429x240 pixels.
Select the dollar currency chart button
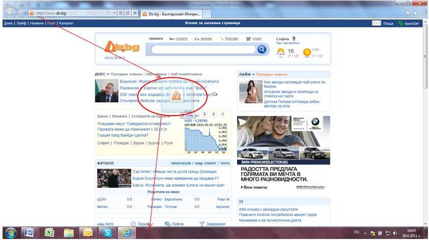[x=205, y=114]
